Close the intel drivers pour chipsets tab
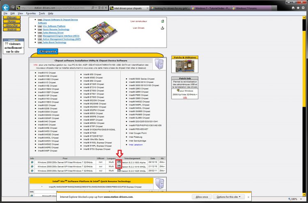308x203 pixels. (147, 8)
